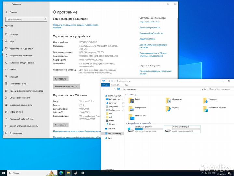Open Защита системы link
Viewport: 234px width, 176px height.
(x=147, y=39)
